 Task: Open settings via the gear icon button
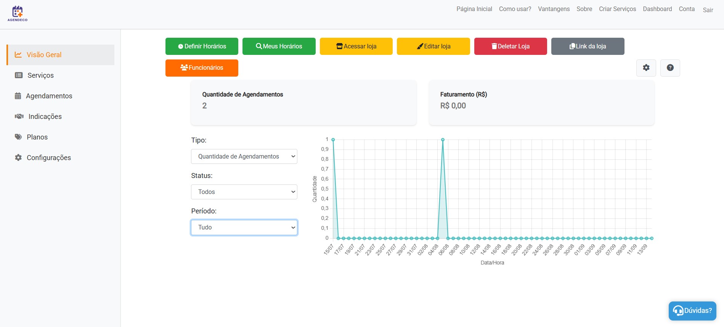646,68
